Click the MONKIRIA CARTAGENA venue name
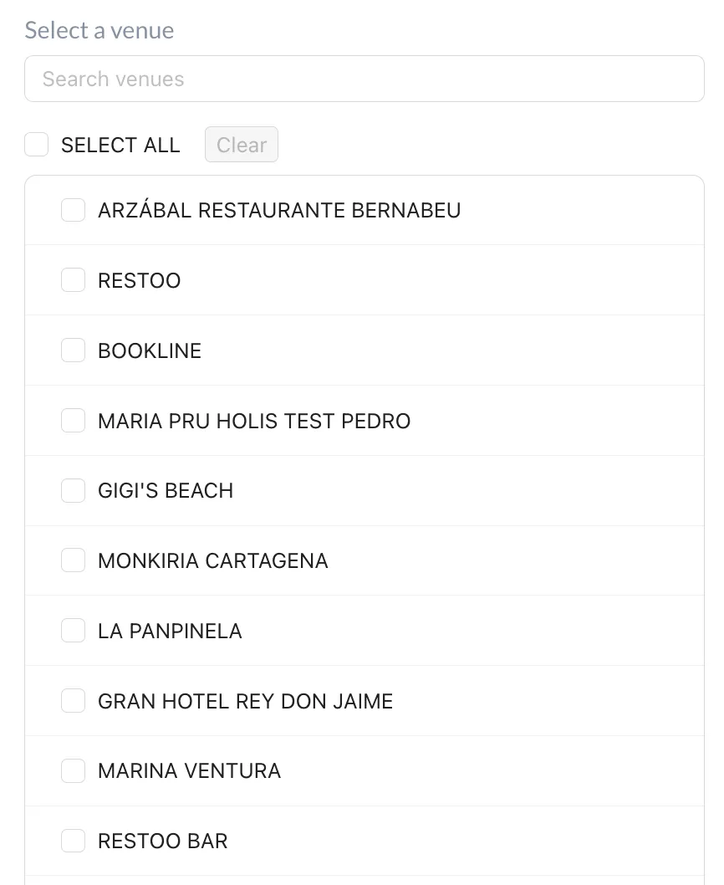Screen dimensions: 724x885 (x=212, y=560)
